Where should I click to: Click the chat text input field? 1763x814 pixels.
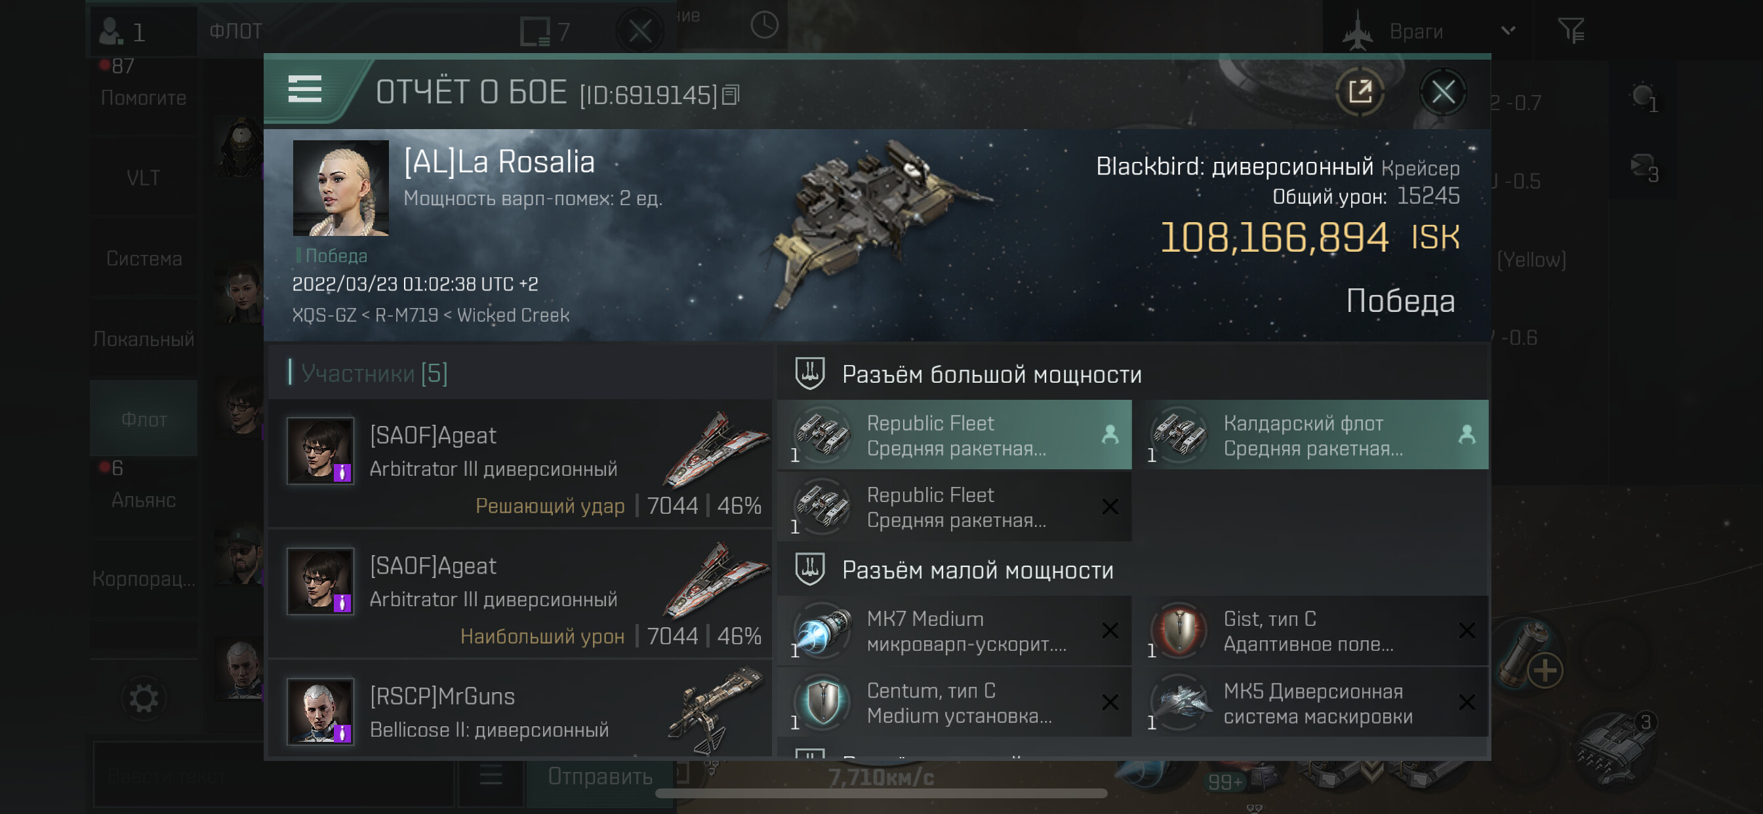272,776
